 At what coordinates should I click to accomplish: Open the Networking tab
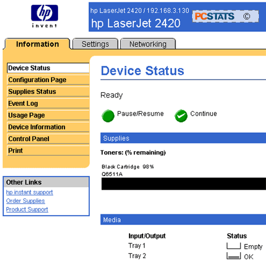[x=148, y=44]
